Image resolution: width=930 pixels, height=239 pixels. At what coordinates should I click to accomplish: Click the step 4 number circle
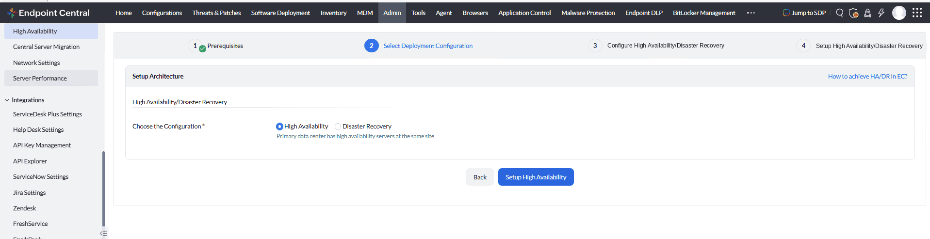[x=803, y=46]
